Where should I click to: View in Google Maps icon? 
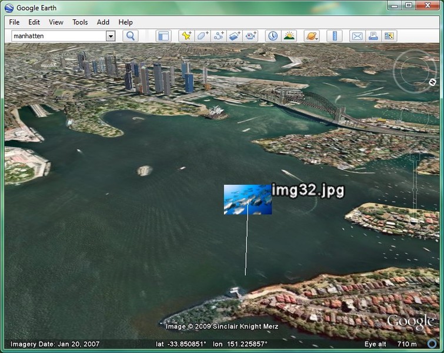[x=389, y=36]
